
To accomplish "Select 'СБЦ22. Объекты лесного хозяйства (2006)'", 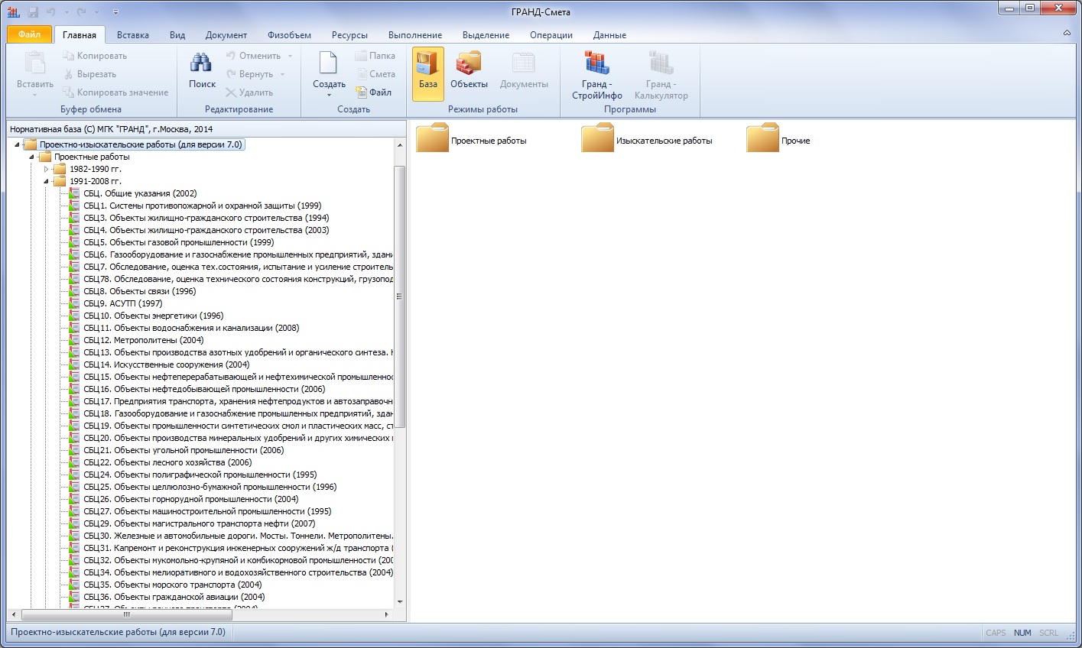I will (x=167, y=462).
